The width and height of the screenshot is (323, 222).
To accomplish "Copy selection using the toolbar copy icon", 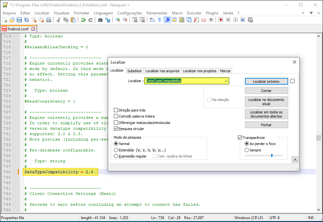I will (66, 20).
